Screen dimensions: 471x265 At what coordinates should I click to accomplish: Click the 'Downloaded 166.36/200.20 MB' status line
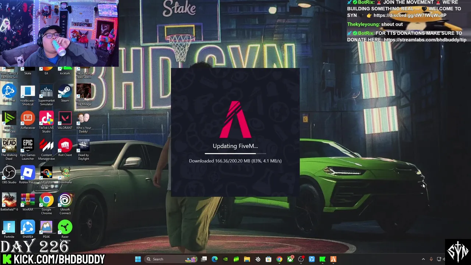(235, 161)
